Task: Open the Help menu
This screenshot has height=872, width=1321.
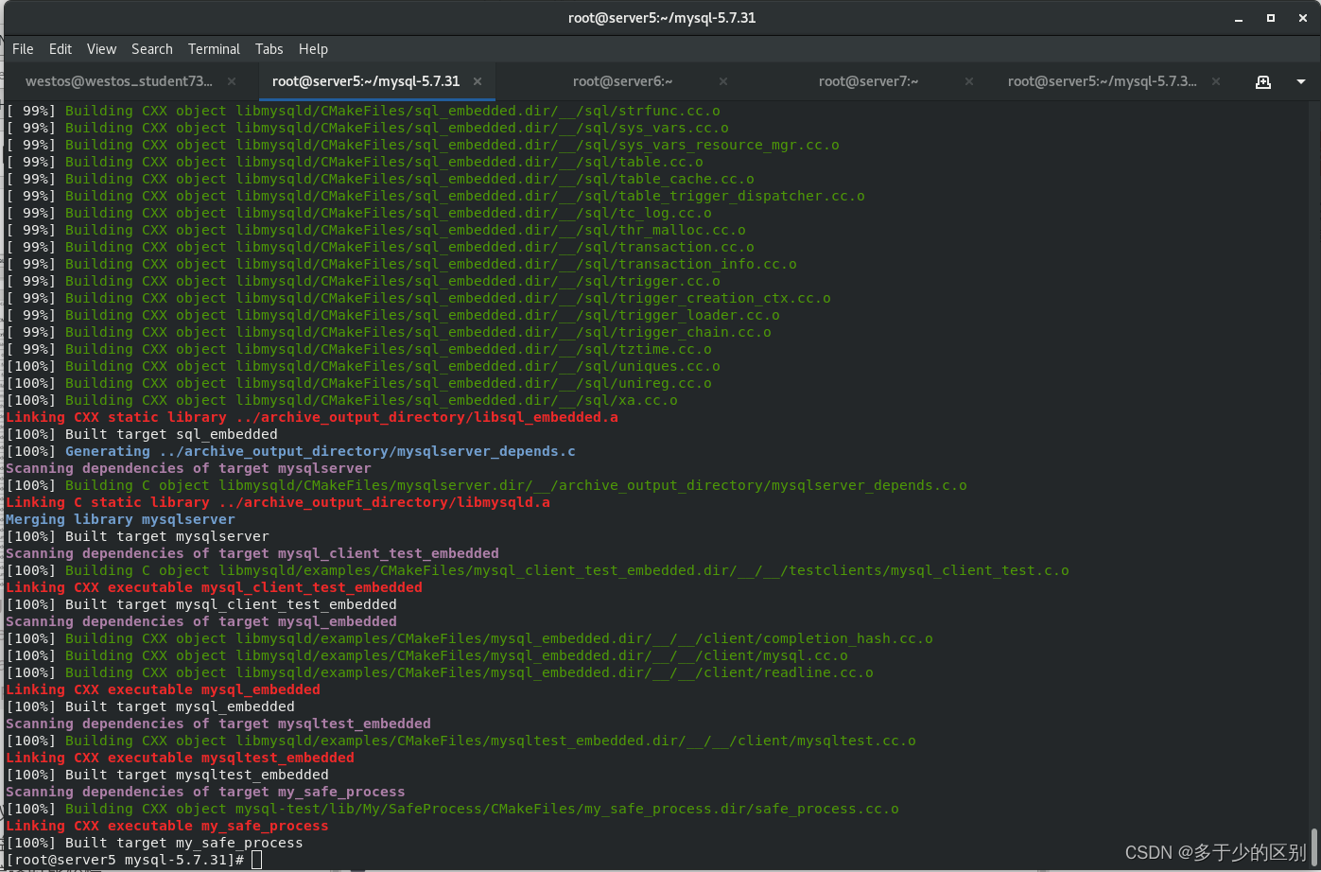Action: click(313, 49)
